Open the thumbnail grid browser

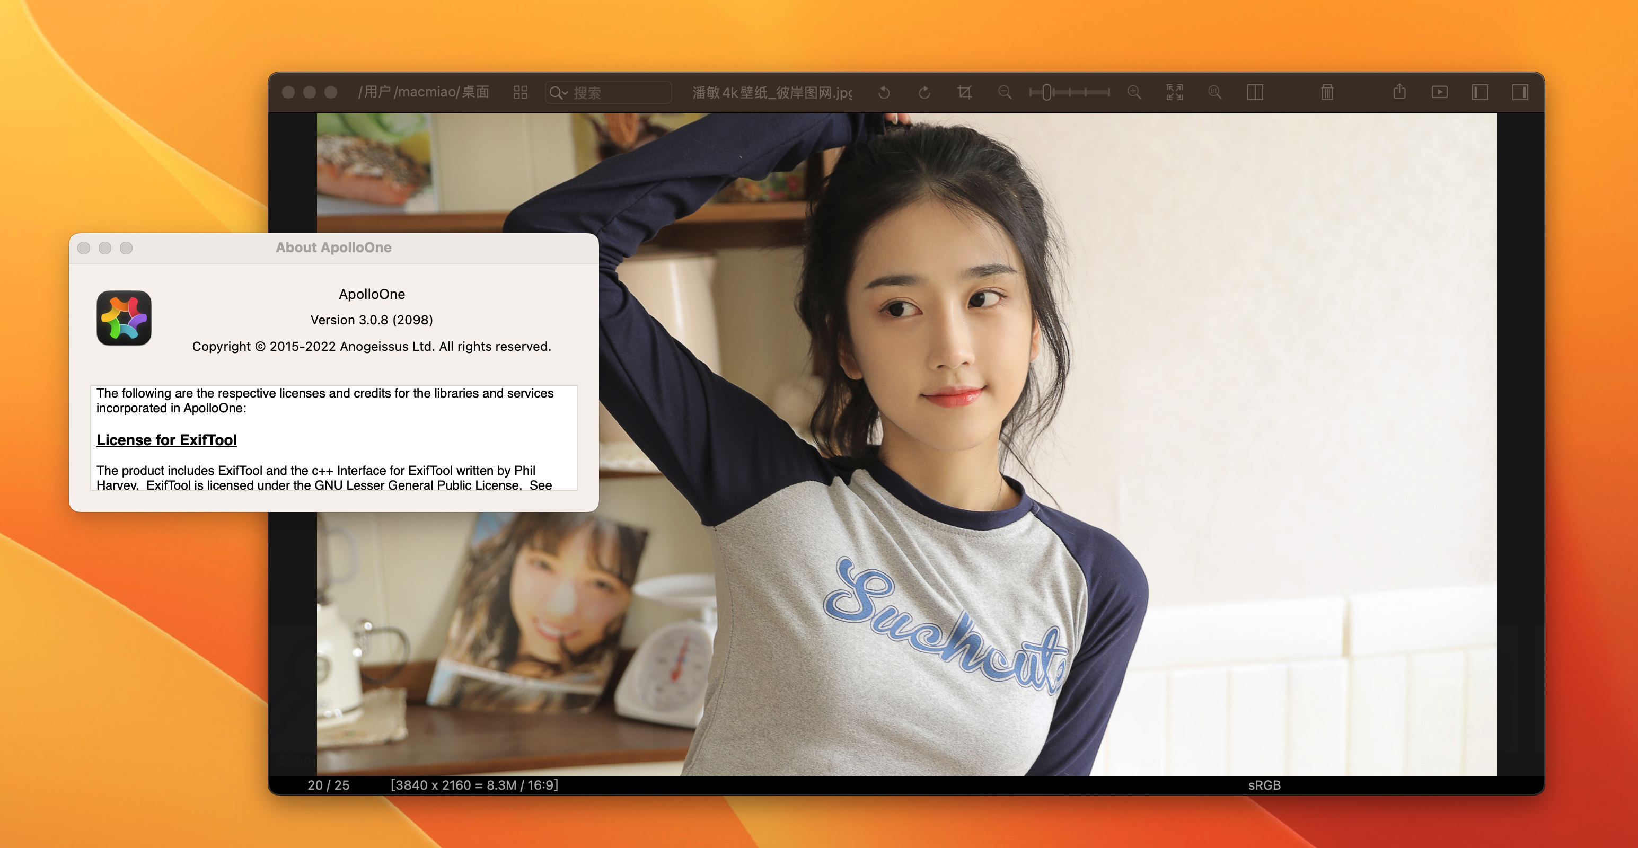(x=520, y=93)
